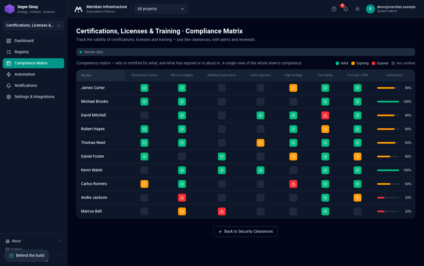
Task: Click Daniel Foster's expiring High Voltage icon
Action: (293, 157)
